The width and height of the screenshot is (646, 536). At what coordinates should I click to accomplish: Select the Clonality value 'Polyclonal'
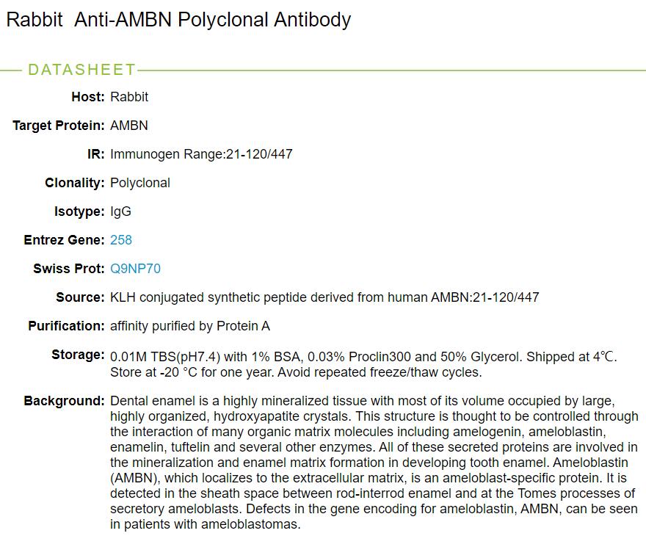[x=140, y=183]
